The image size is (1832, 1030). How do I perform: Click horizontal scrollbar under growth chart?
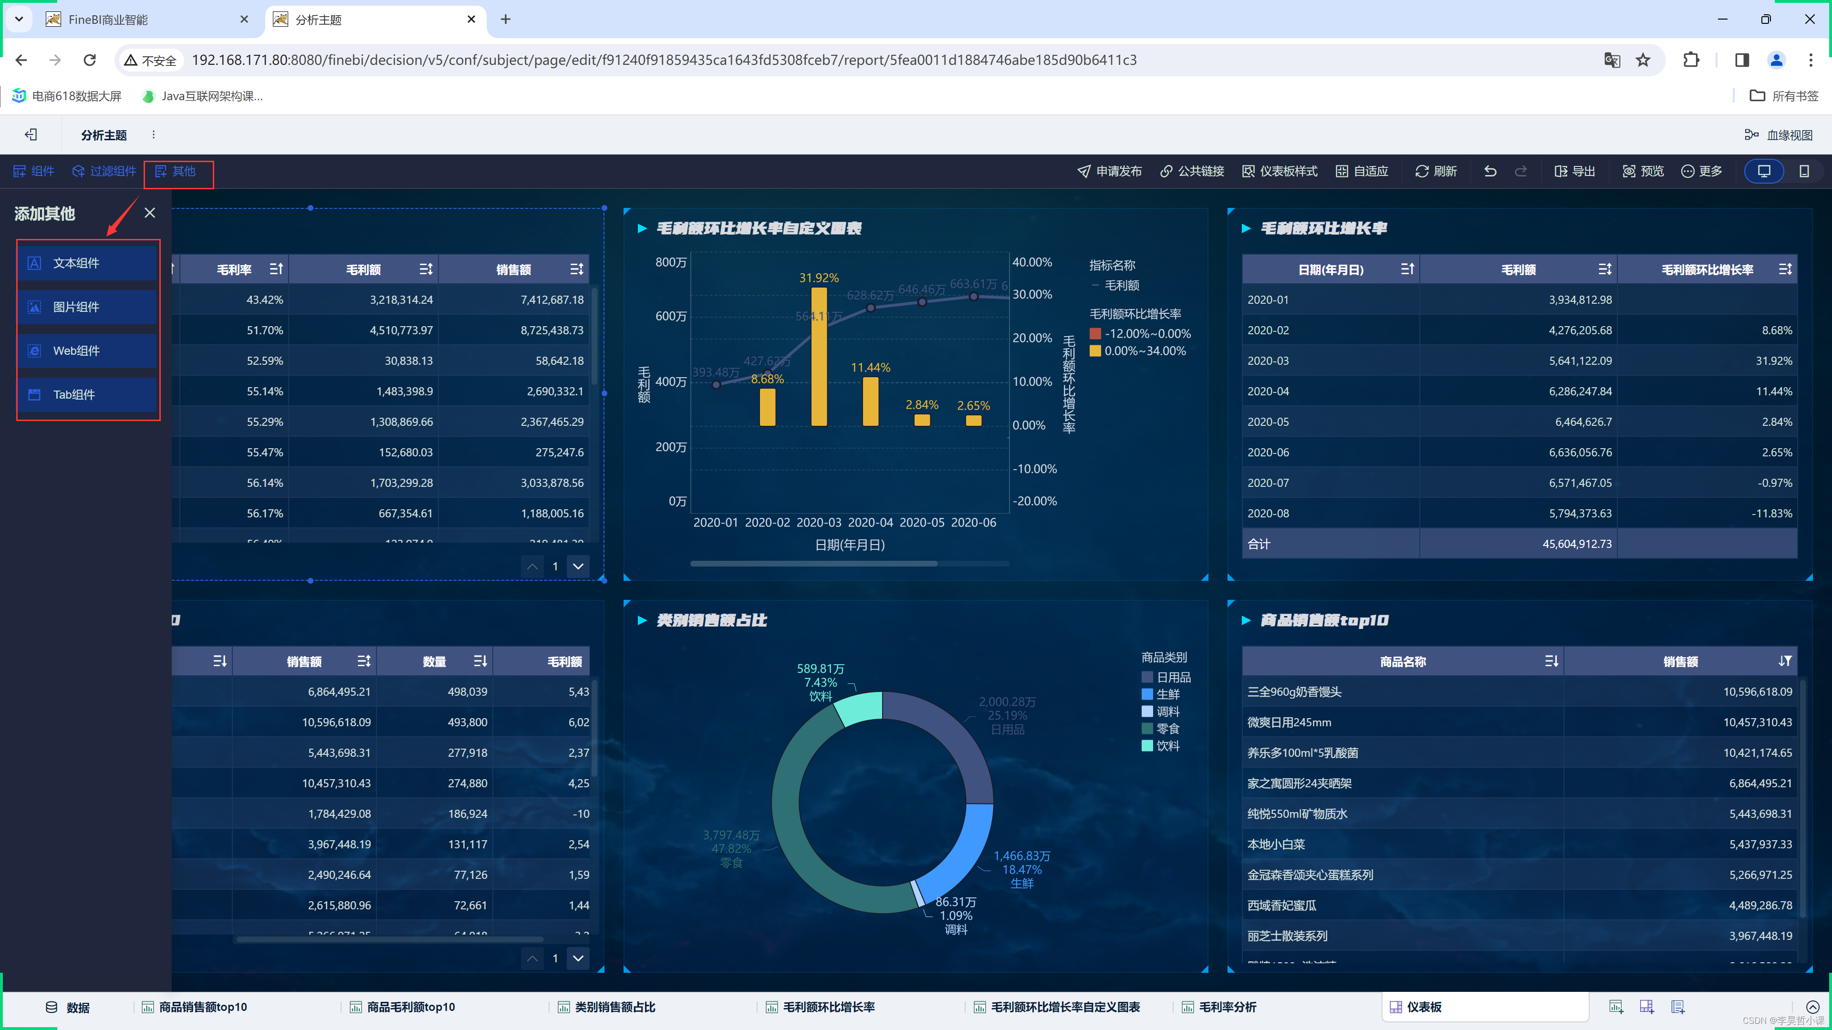coord(814,564)
